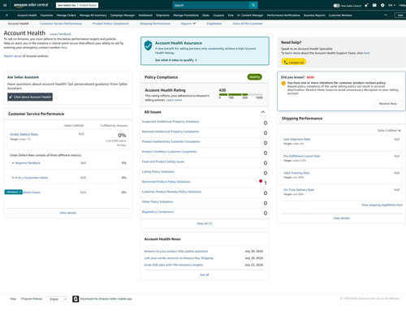The image size is (406, 311).
Task: Switch to Product Policy Compliance tab
Action: [x=110, y=24]
